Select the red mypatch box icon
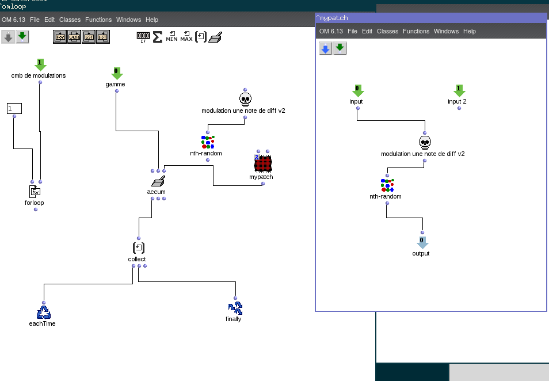 [x=262, y=164]
